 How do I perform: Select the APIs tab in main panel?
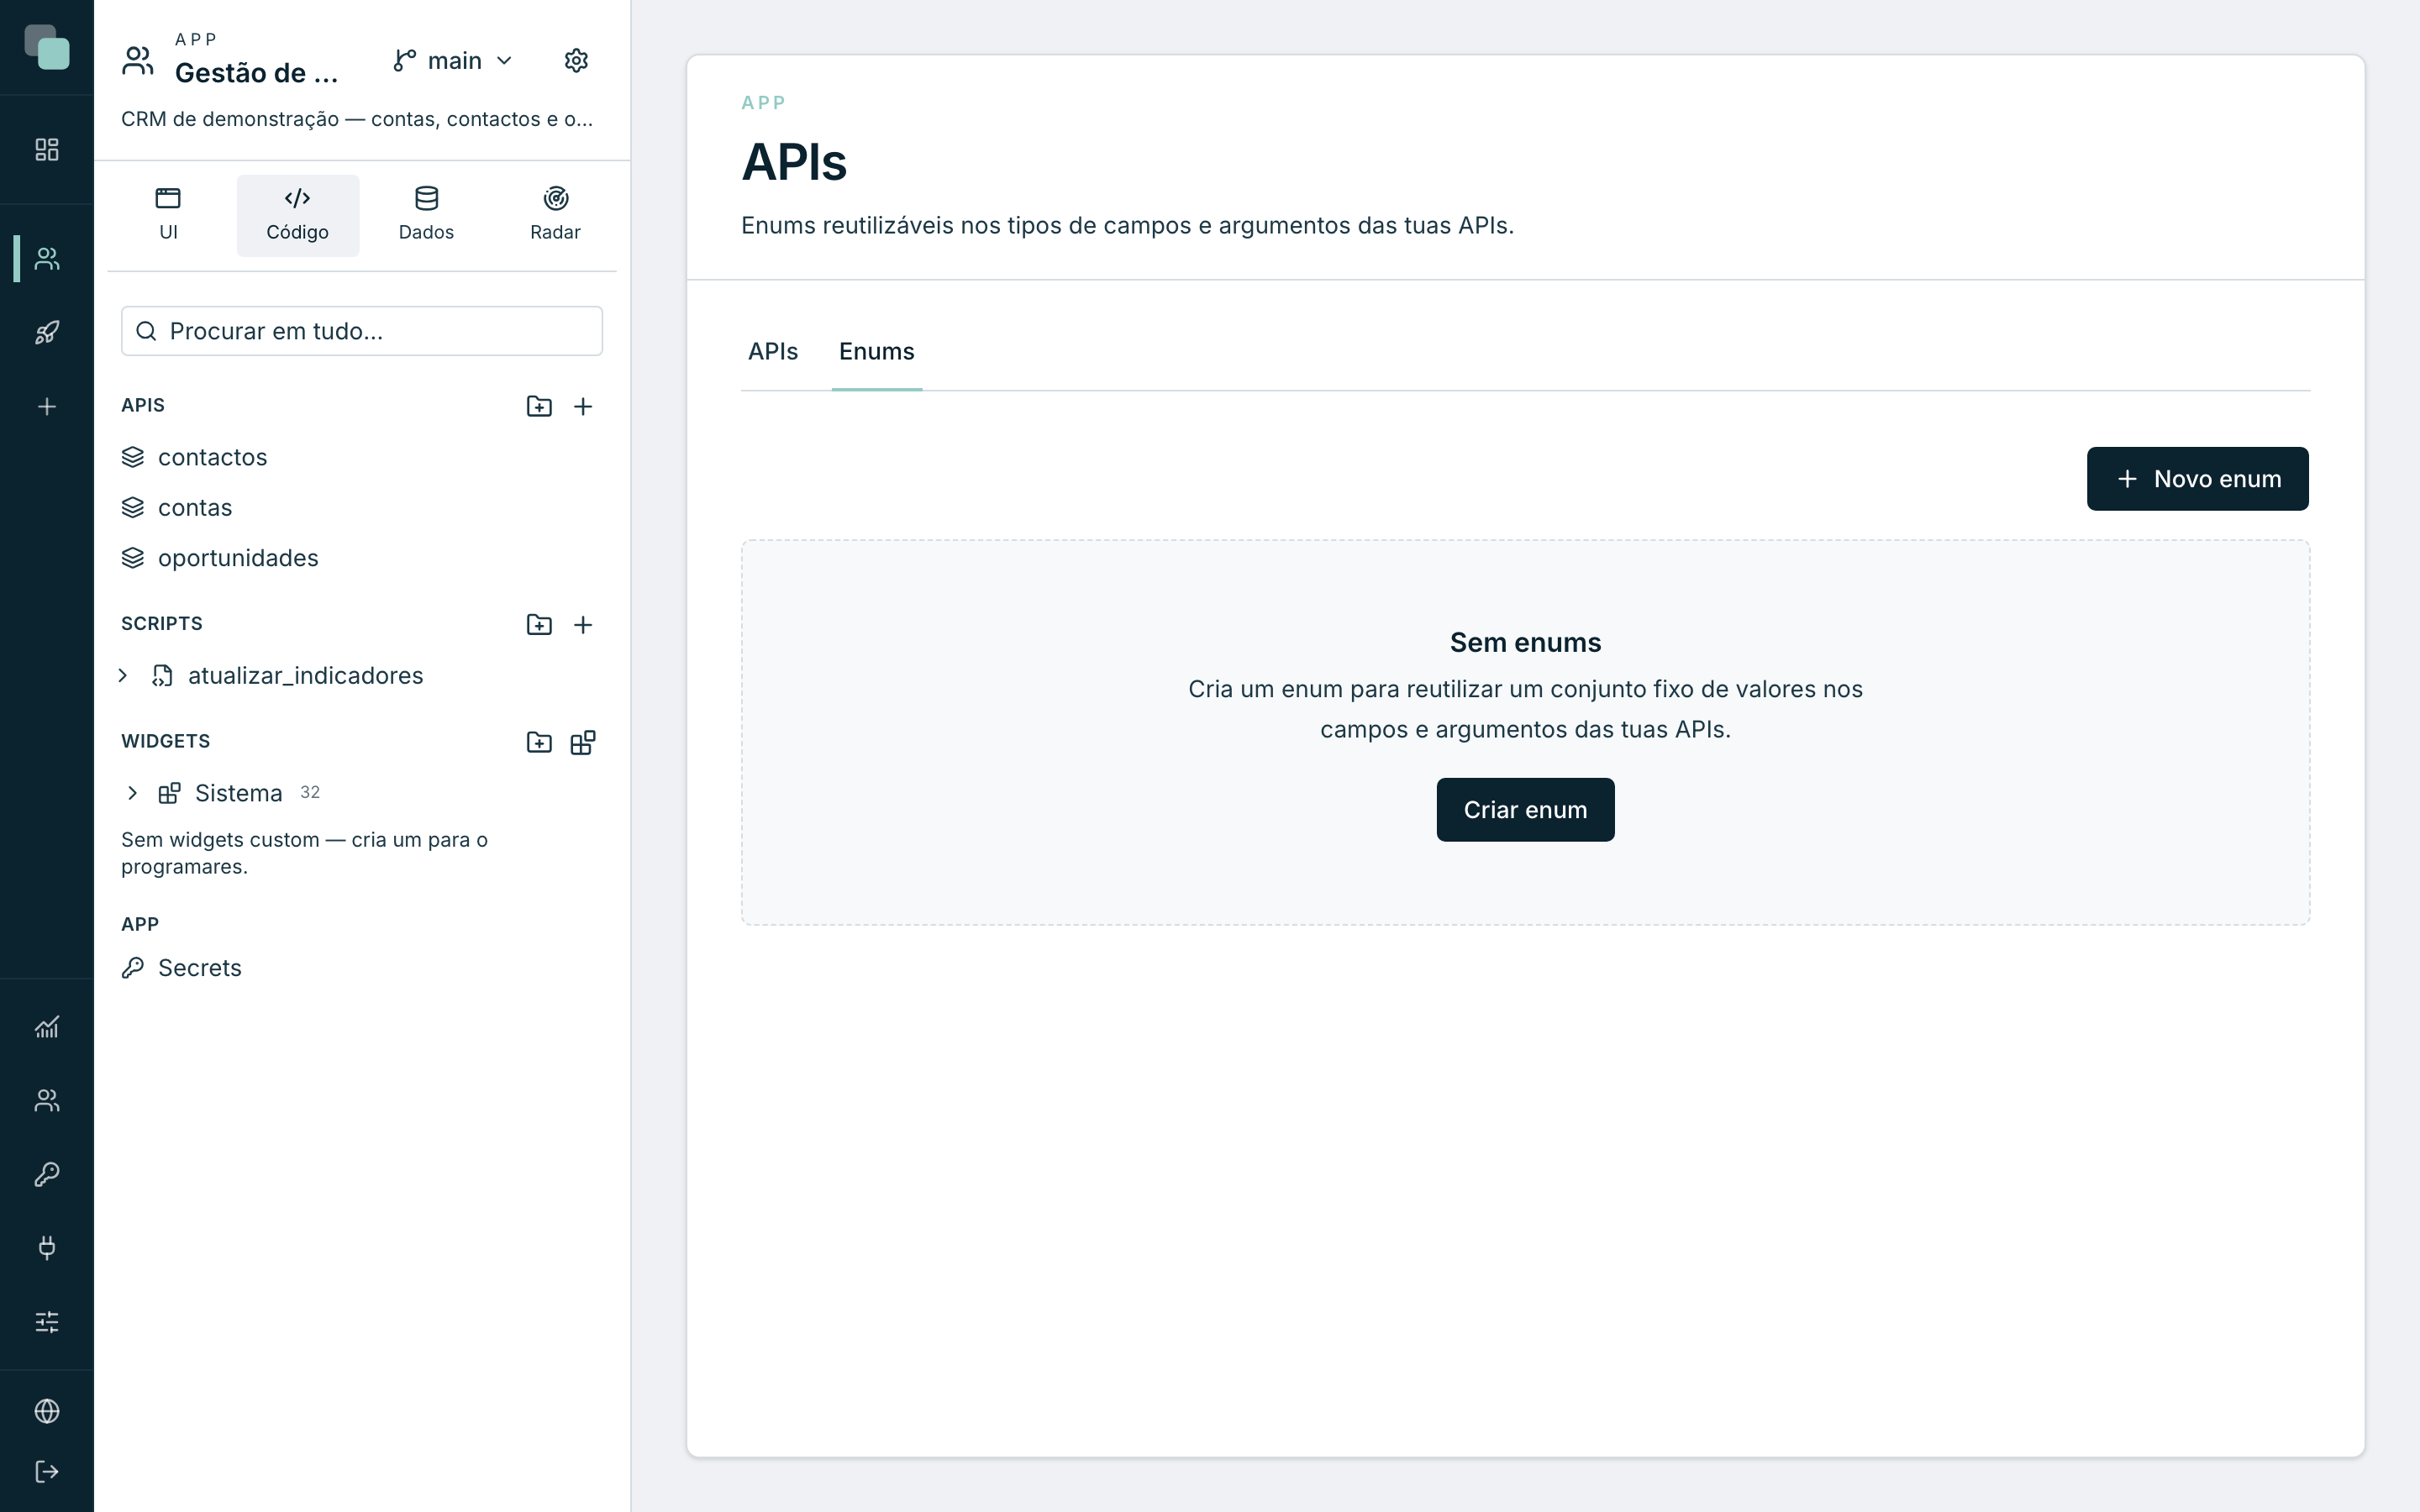(773, 352)
